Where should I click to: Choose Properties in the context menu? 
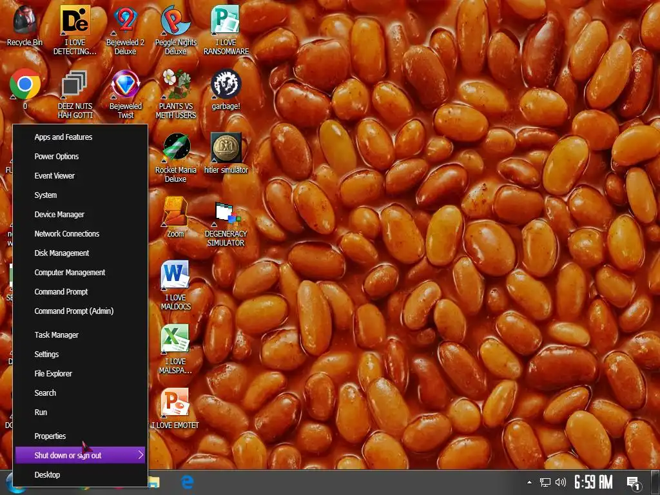(x=81, y=436)
